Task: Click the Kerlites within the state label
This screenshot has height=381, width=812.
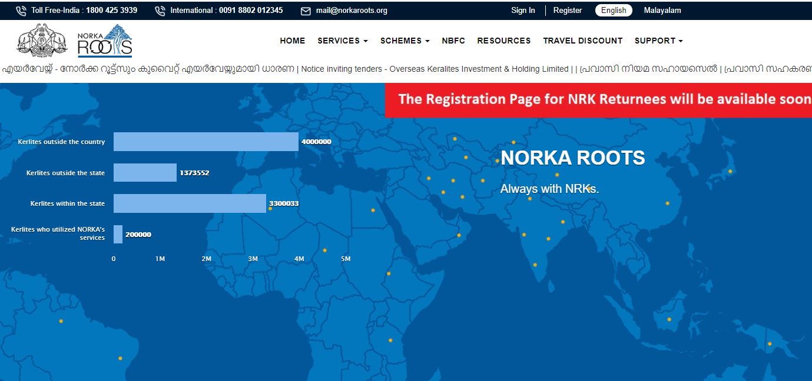Action: 68,203
